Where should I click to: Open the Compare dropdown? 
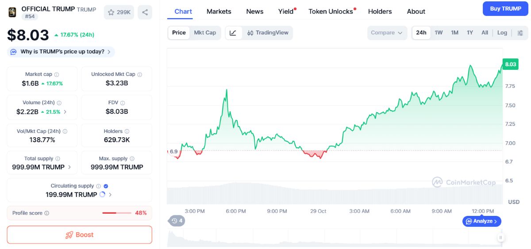click(x=387, y=33)
